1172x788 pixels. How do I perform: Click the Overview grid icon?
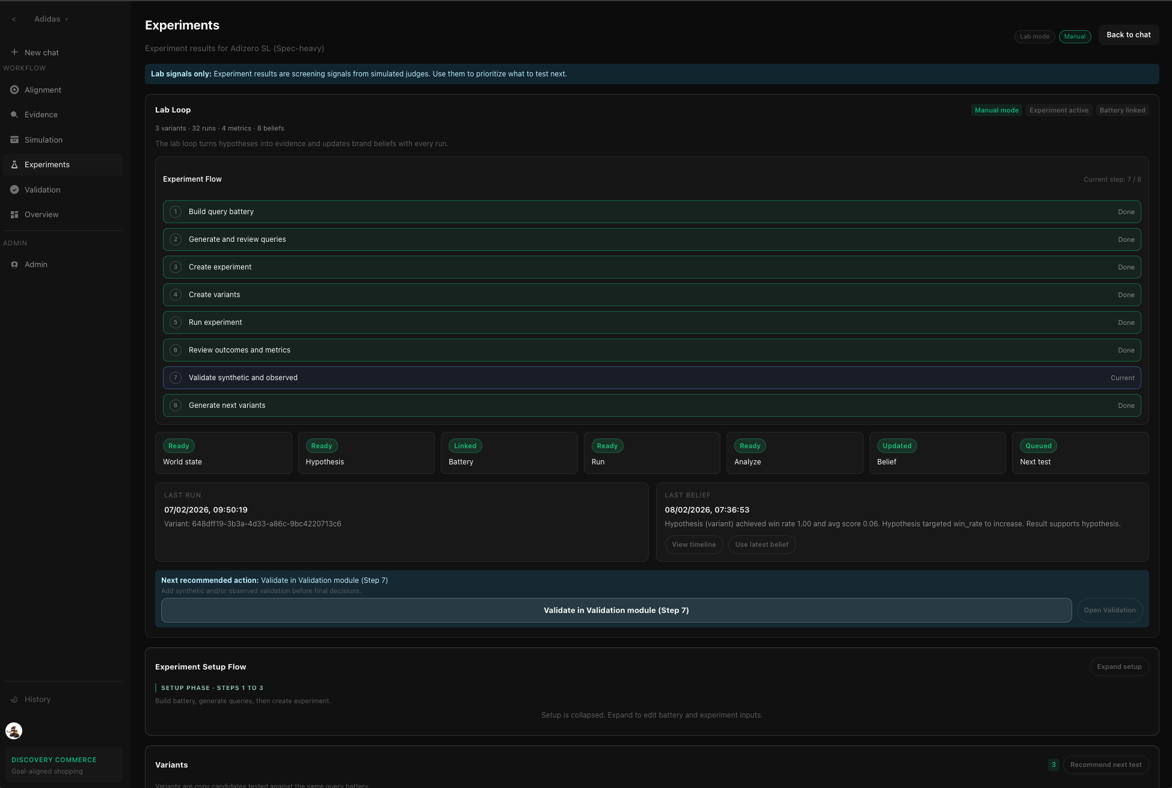14,214
